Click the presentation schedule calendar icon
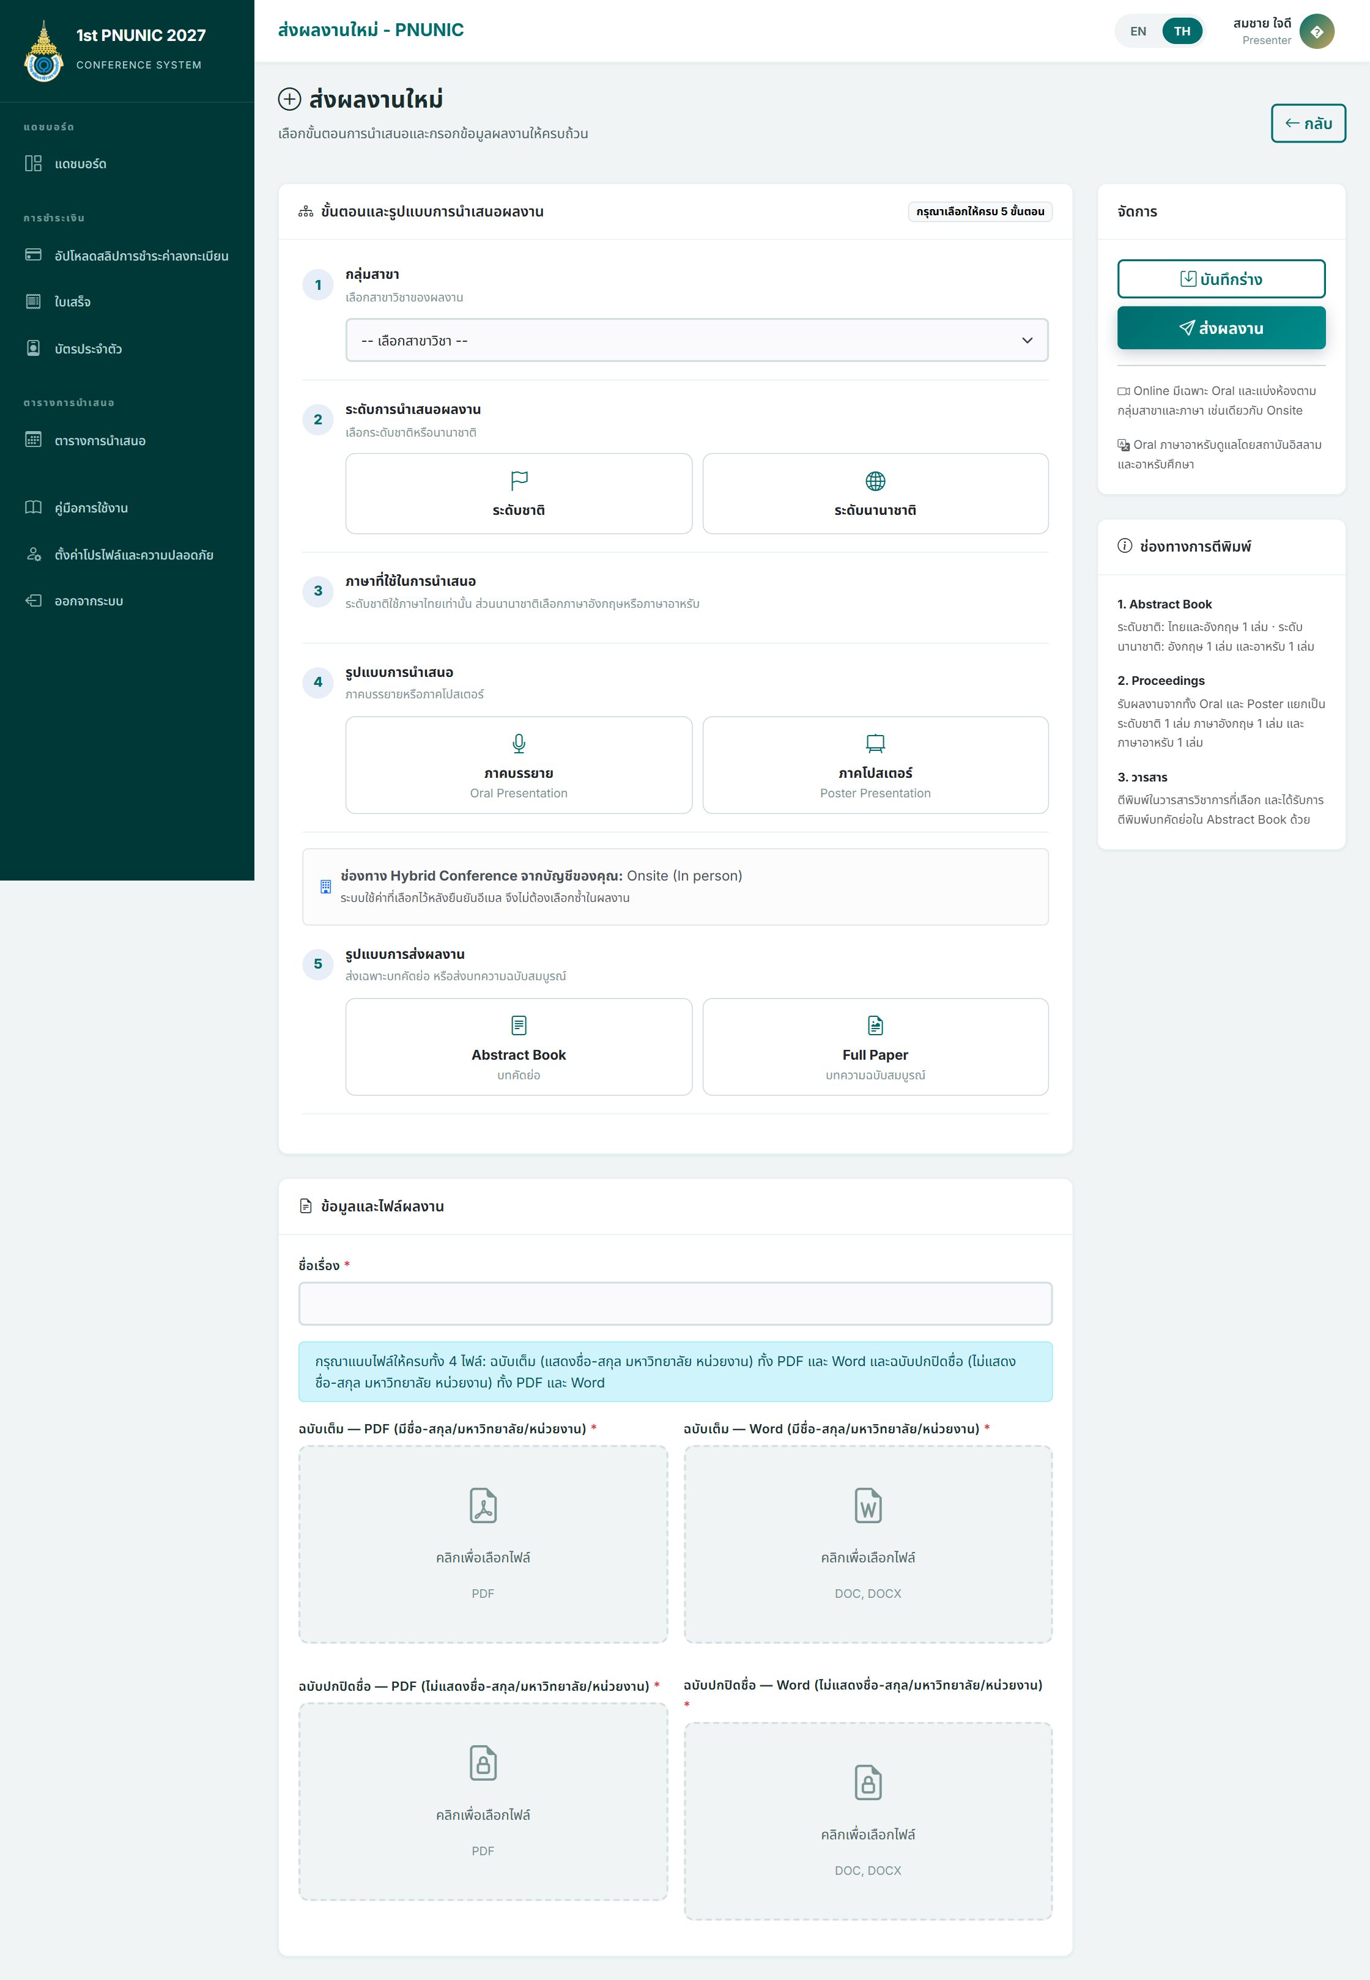This screenshot has width=1370, height=1980. 34,440
